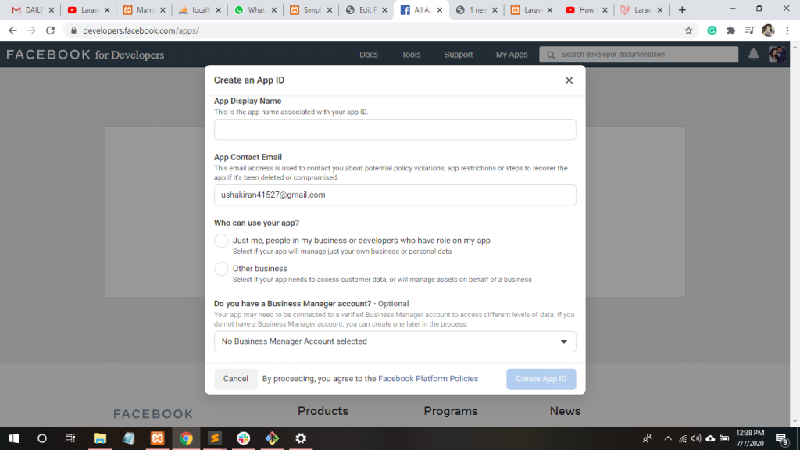Screen dimensions: 800x450
Task: Click the notifications bell icon
Action: pos(754,54)
